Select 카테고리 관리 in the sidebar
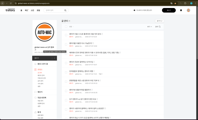The width and height of the screenshot is (198, 120). tap(42, 78)
